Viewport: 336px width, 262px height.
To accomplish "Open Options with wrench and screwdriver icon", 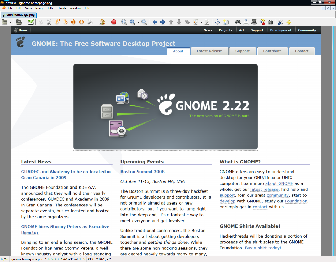I will [281, 22].
